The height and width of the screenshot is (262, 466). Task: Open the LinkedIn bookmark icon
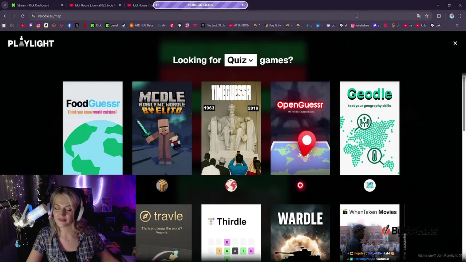click(x=318, y=25)
